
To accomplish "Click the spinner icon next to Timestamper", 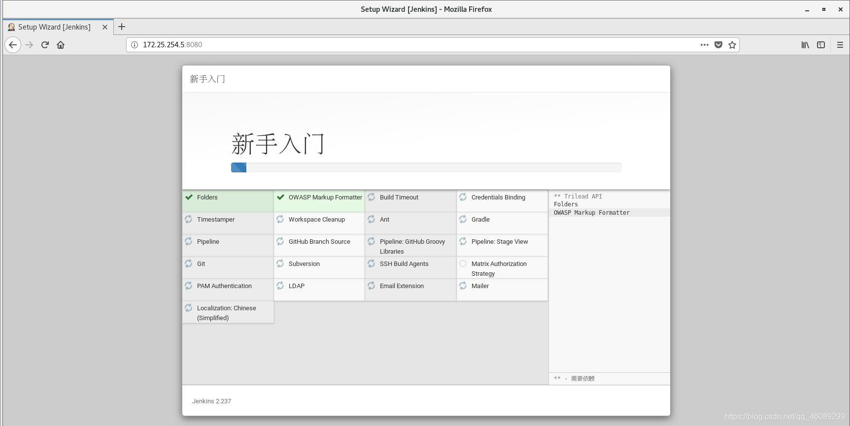I will (189, 219).
